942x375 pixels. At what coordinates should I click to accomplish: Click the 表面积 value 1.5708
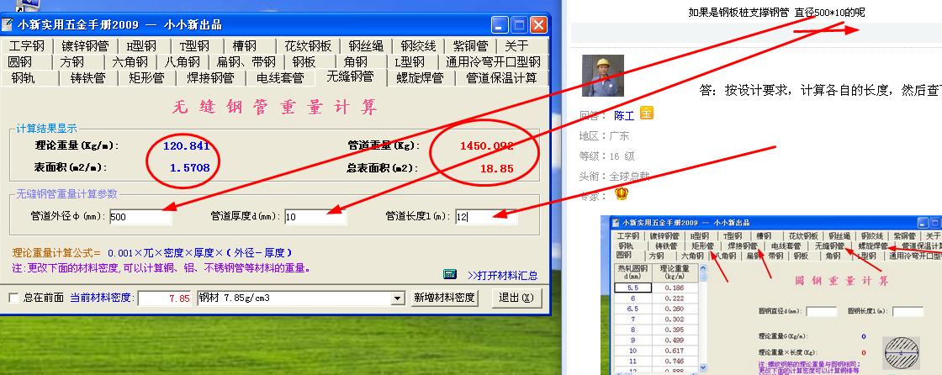(x=190, y=168)
